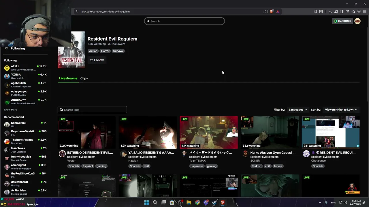
Task: Click the browser address bar URL
Action: coord(106,11)
